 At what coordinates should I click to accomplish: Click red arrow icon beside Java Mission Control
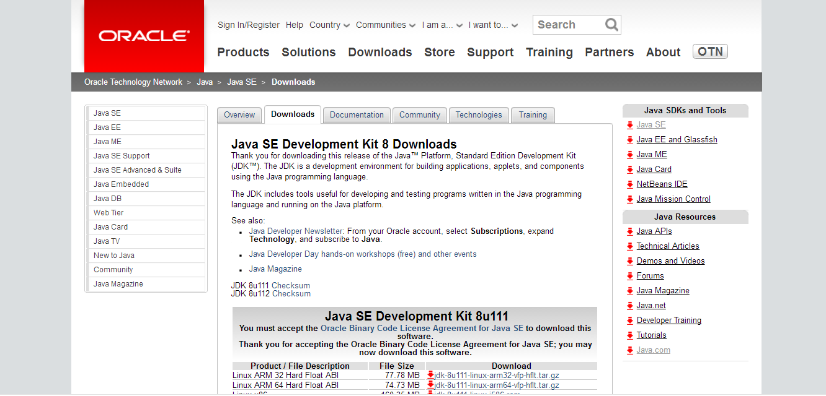(630, 199)
